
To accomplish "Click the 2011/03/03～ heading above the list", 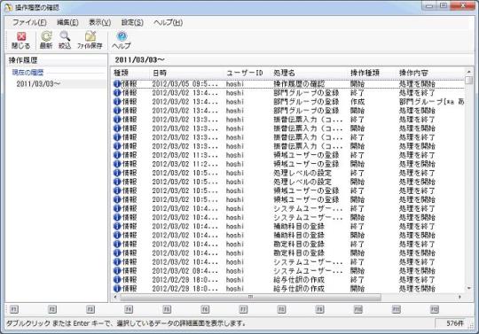I will coord(140,59).
